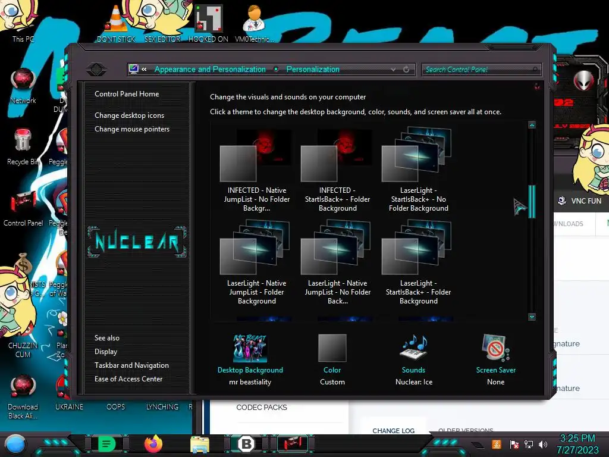The width and height of the screenshot is (609, 457).
Task: Select the Network desktop icon
Action: click(23, 86)
